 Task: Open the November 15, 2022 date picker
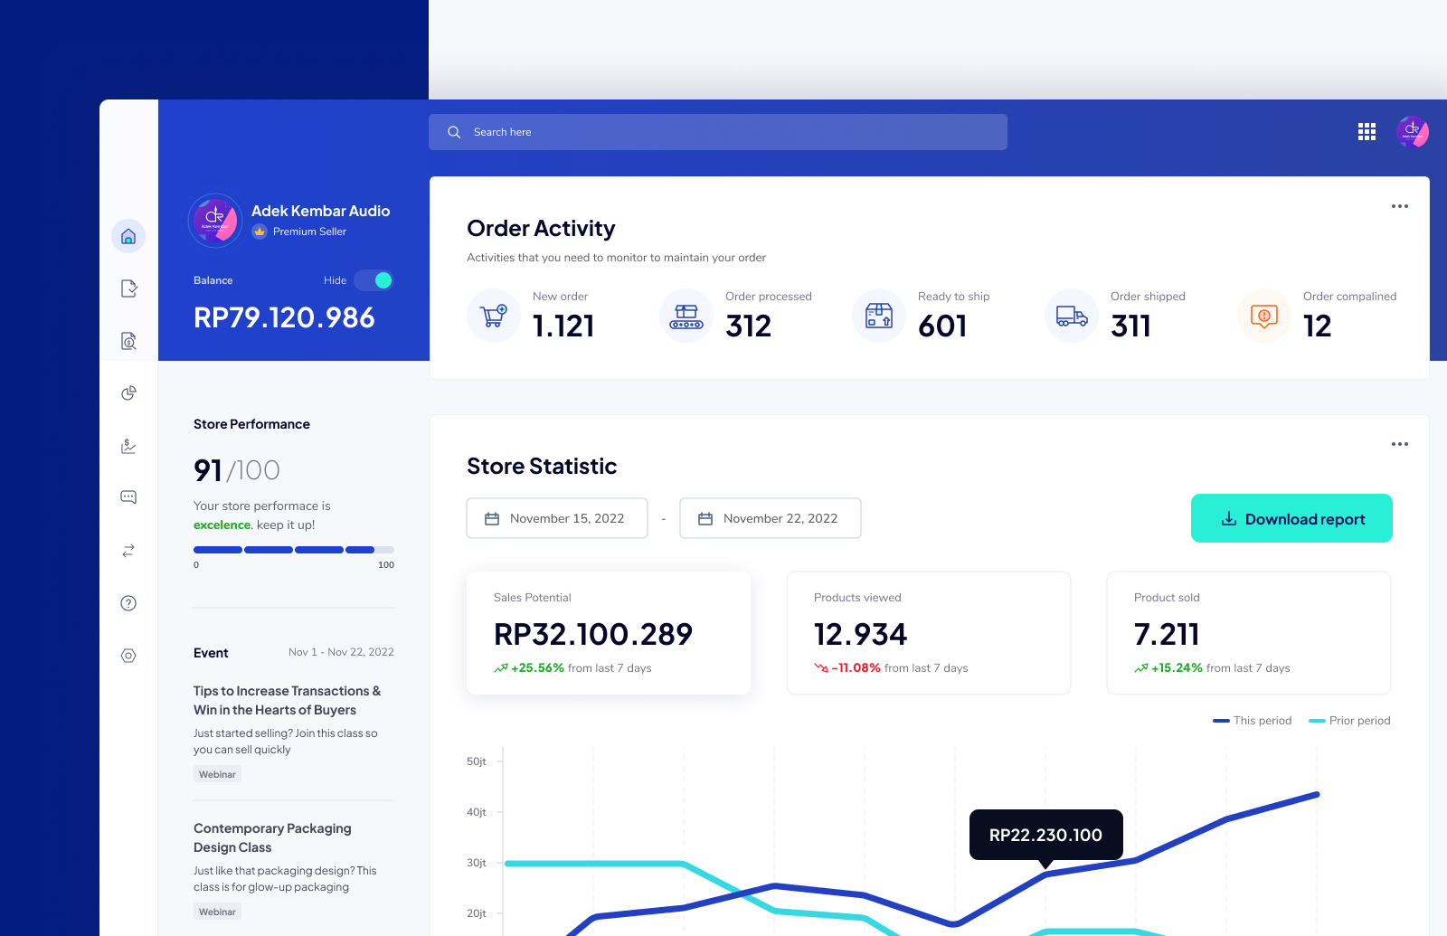(556, 517)
